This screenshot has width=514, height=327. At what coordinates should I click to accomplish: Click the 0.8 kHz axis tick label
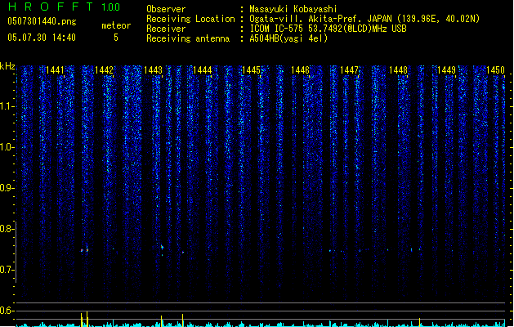7,229
